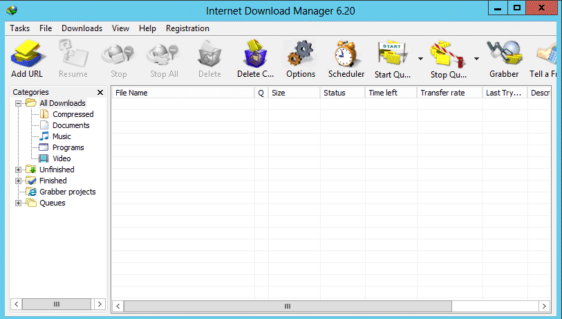
Task: Expand the Queues tree node
Action: 19,203
